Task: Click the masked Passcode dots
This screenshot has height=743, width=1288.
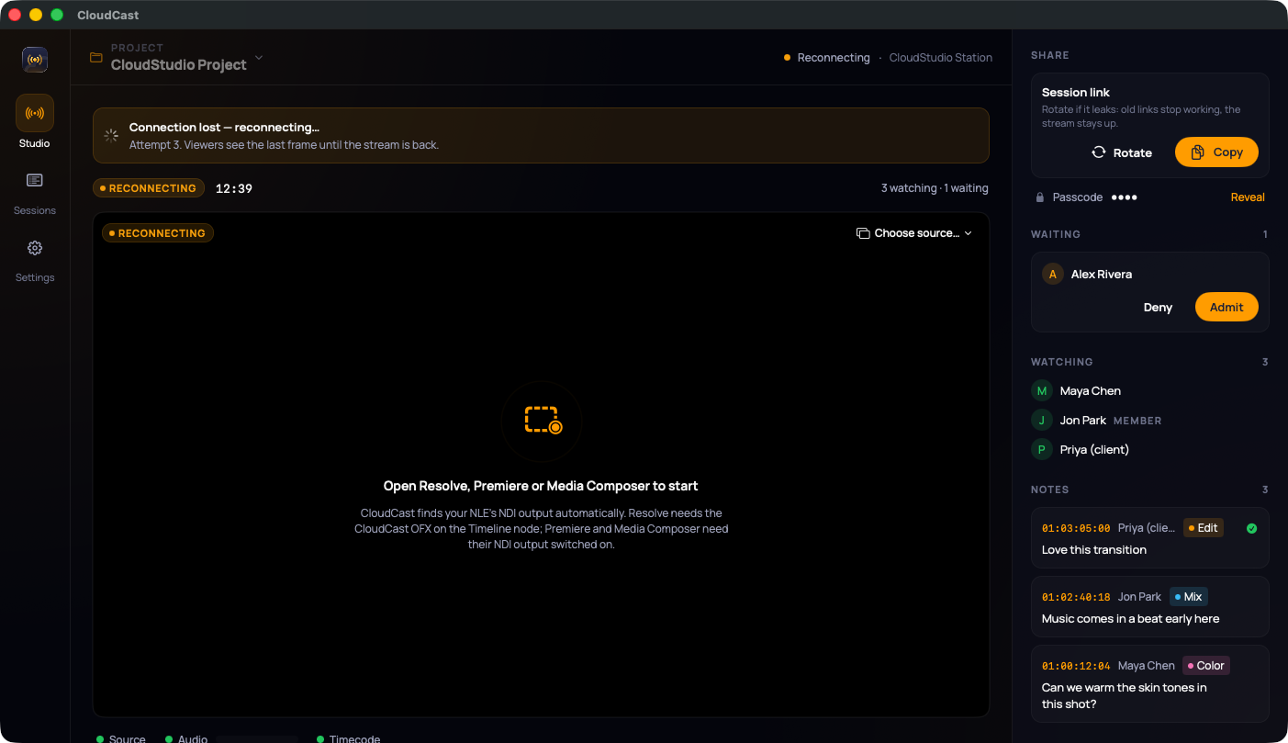Action: [x=1125, y=197]
